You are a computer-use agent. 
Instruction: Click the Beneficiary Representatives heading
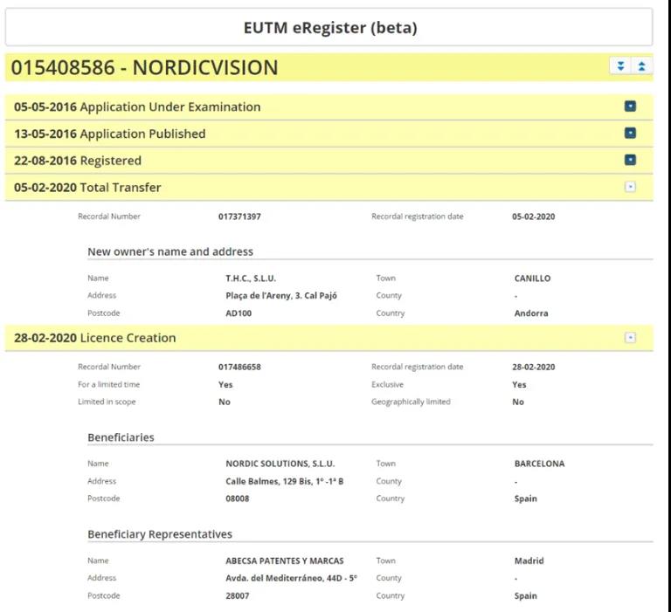(x=160, y=534)
